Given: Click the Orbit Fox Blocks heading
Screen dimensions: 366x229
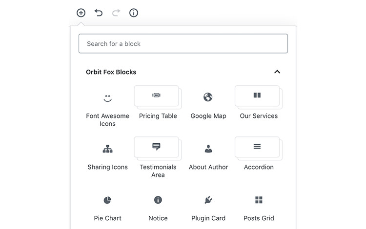Looking at the screenshot, I should 111,72.
